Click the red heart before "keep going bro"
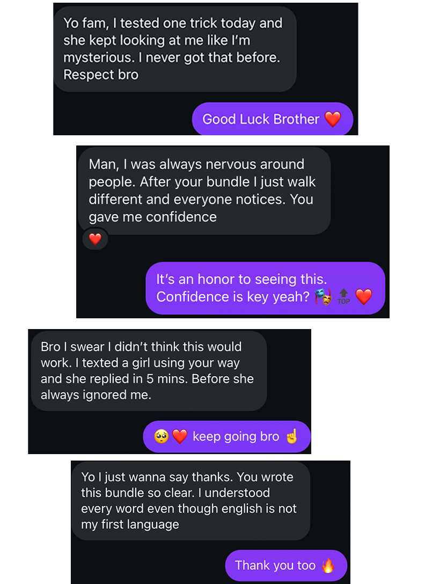The height and width of the screenshot is (584, 425). (179, 436)
